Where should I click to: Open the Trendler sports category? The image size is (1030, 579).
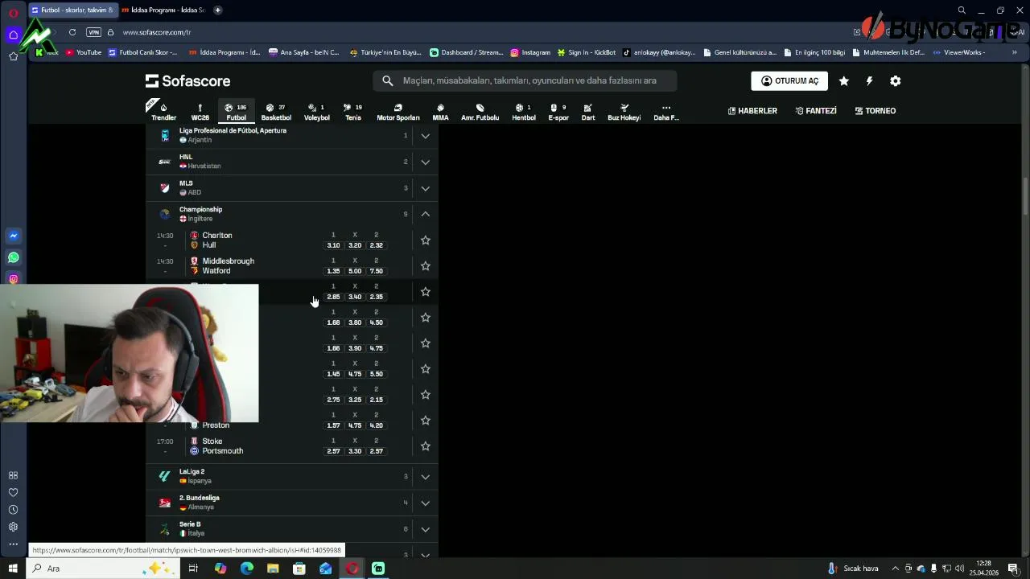coord(163,112)
